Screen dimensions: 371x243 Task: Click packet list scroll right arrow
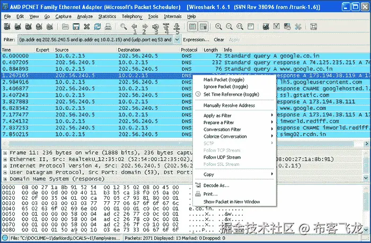[x=366, y=144]
